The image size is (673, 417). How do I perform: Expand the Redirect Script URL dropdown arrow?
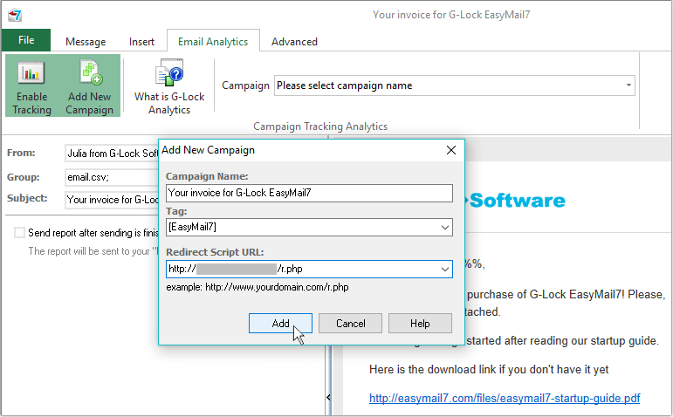tap(445, 269)
